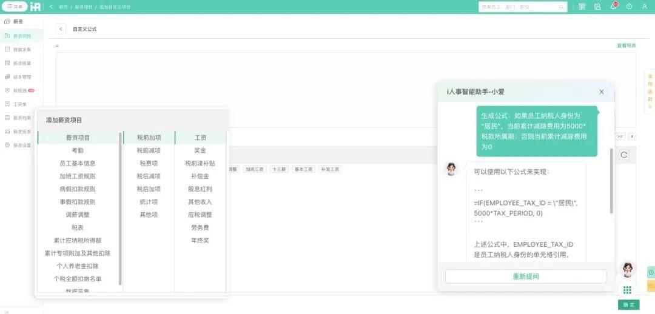Choose 税前减项 in the second column
Image resolution: width=655 pixels, height=314 pixels.
pos(149,150)
